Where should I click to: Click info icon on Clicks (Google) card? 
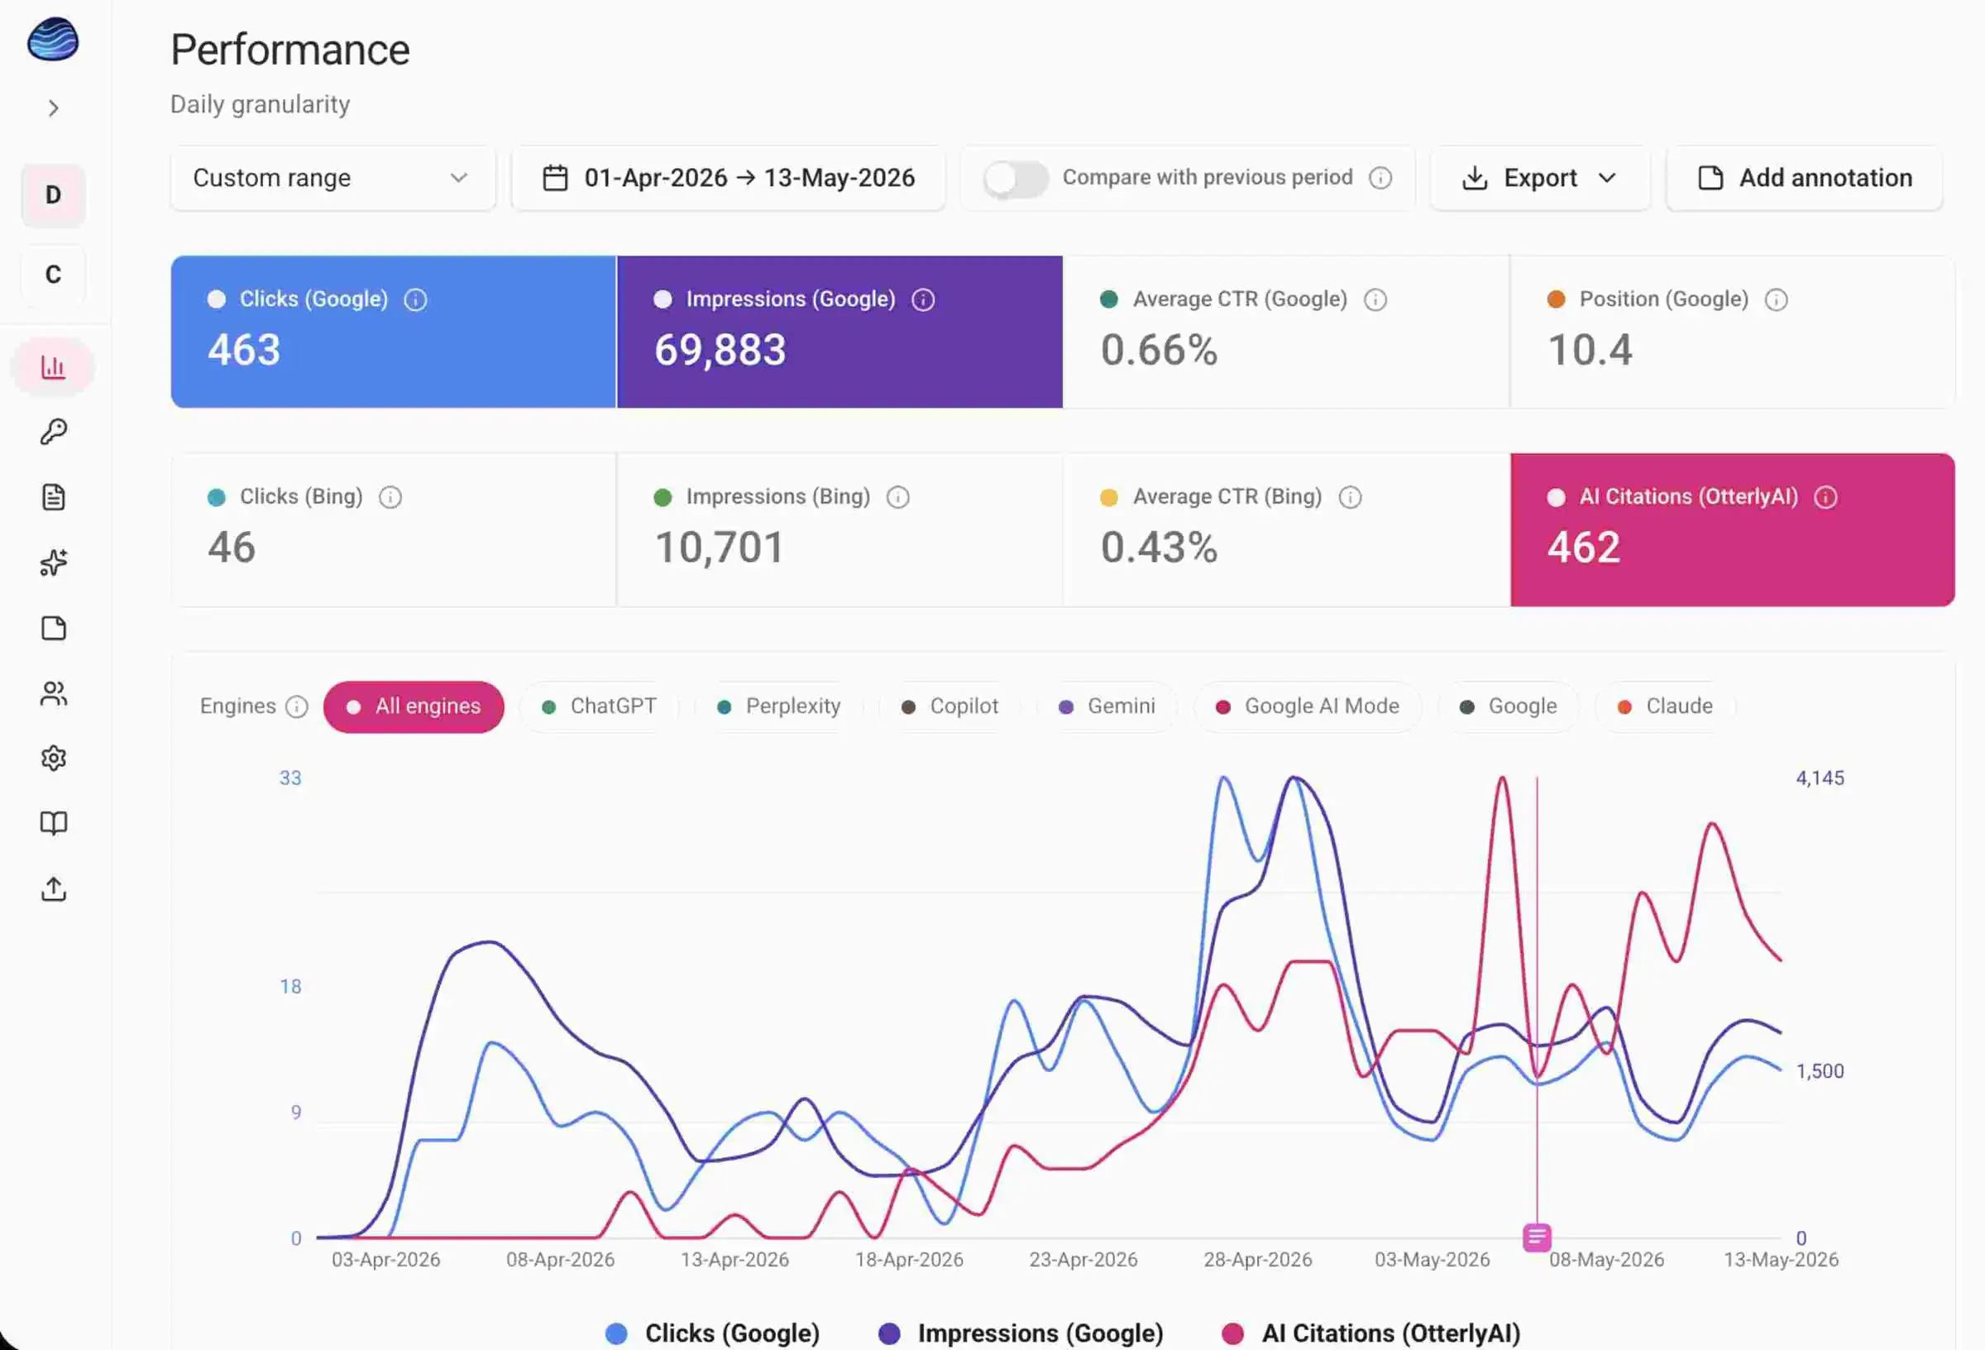415,300
